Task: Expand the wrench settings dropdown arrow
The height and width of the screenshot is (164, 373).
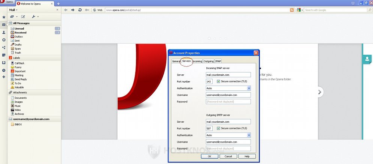Action: tap(38, 17)
